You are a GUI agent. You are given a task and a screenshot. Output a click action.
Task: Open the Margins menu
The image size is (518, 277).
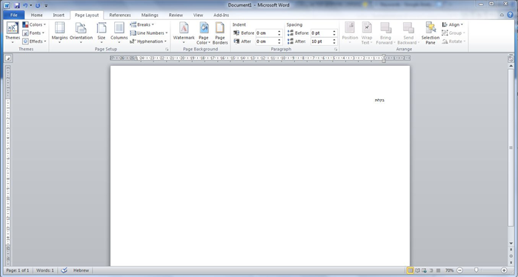pyautogui.click(x=59, y=33)
